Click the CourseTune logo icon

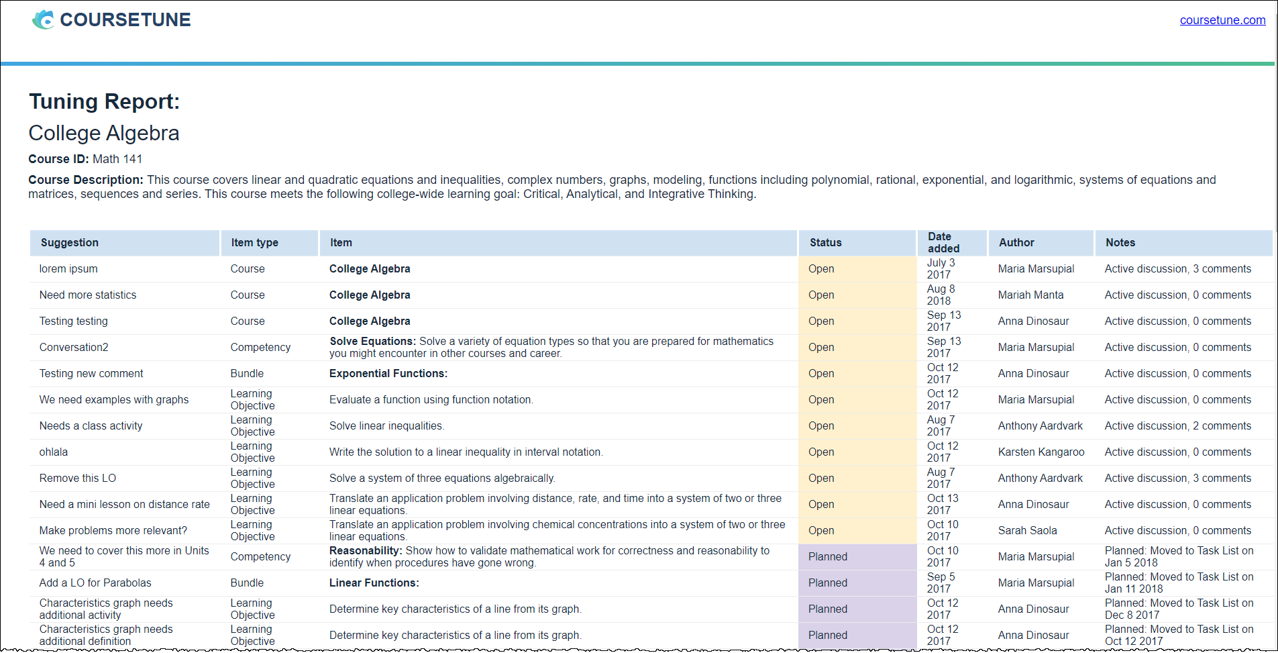click(x=43, y=20)
